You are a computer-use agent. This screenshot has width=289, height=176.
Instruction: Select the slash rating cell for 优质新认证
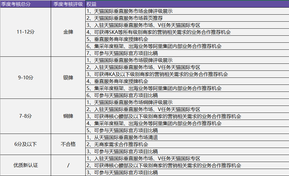click(x=68, y=165)
